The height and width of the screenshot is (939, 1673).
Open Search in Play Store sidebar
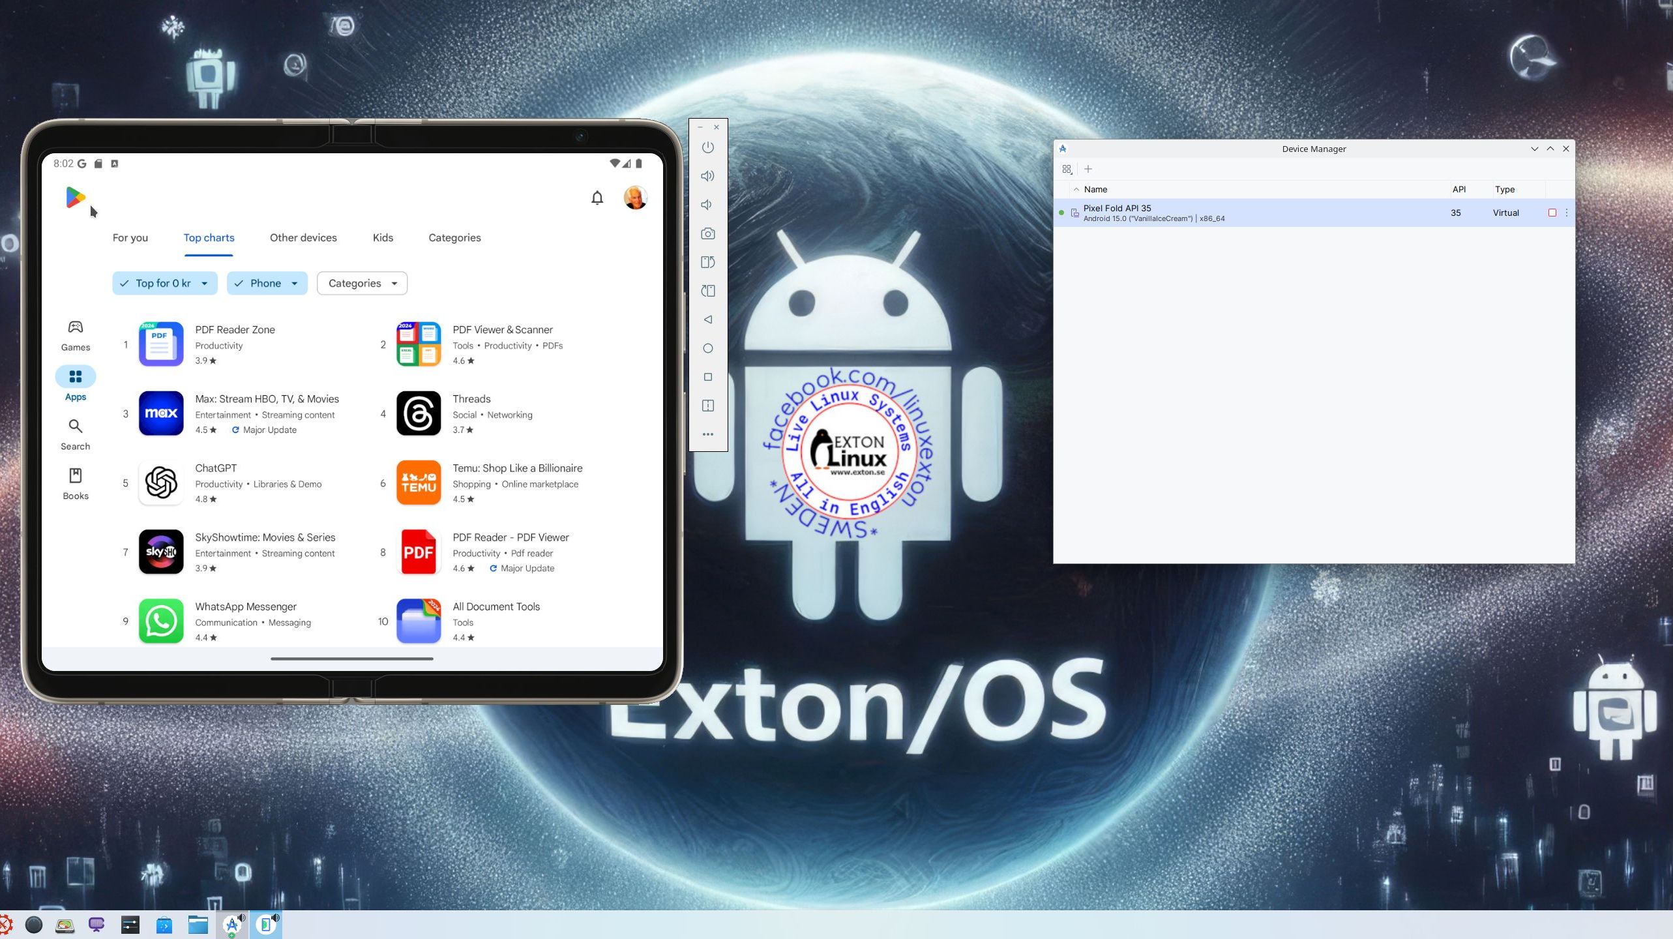tap(76, 434)
